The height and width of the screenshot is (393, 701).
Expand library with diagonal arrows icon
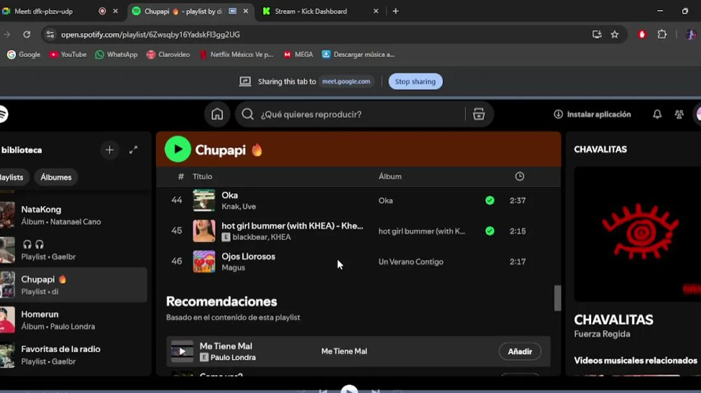[x=133, y=150]
